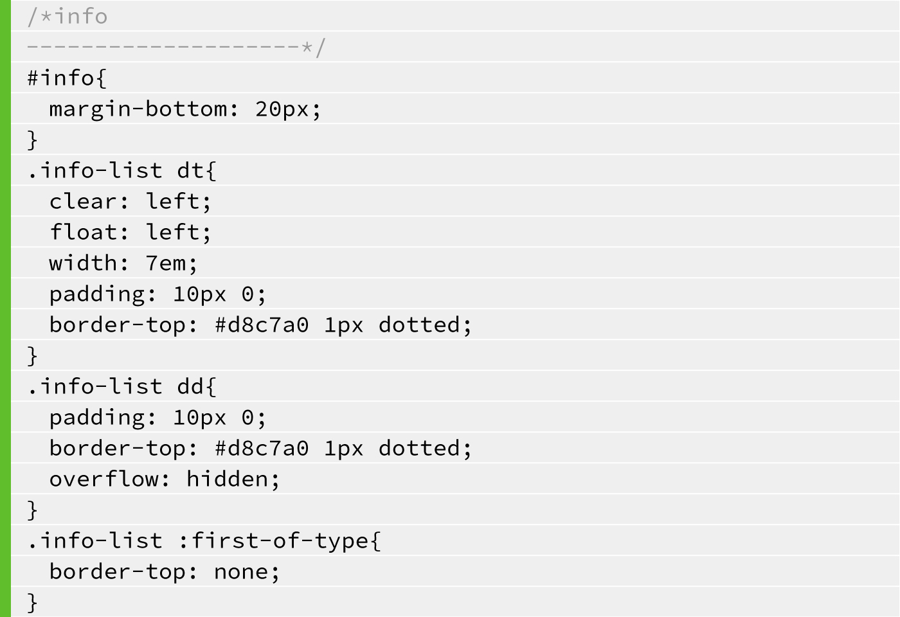This screenshot has height=617, width=900.
Task: Click the .info-list dd selector line
Action: point(122,386)
